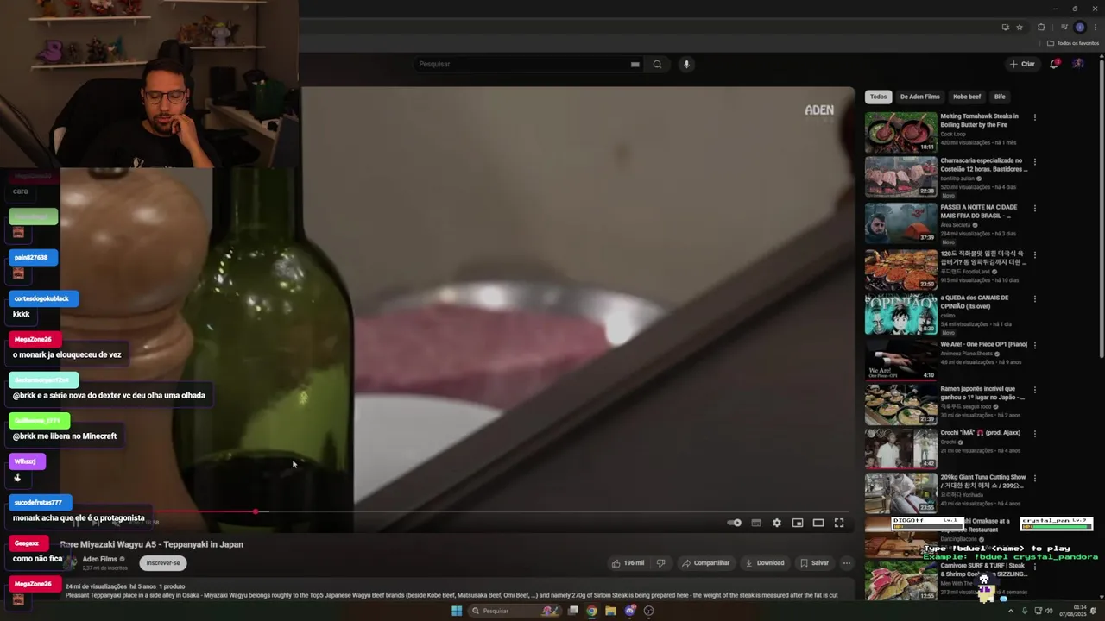Click the YouTube search magnifier button
1105x621 pixels.
coord(657,64)
